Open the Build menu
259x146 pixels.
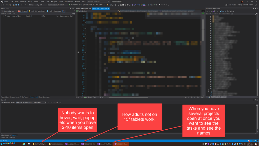[30, 2]
